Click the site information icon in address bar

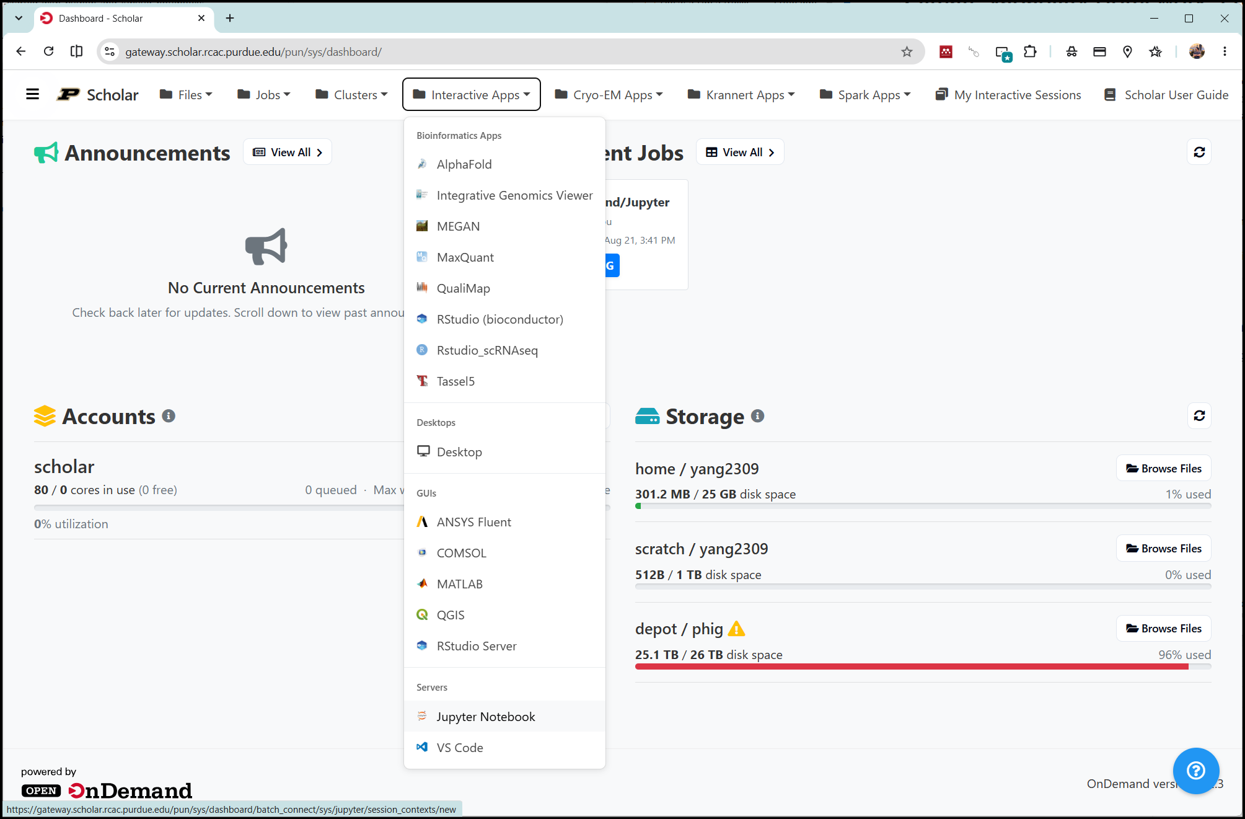pos(110,51)
